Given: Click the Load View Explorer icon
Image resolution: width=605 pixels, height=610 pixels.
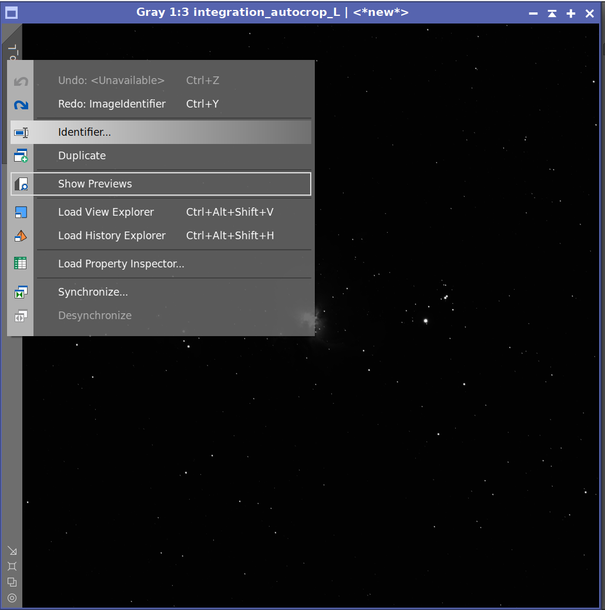Looking at the screenshot, I should 21,213.
